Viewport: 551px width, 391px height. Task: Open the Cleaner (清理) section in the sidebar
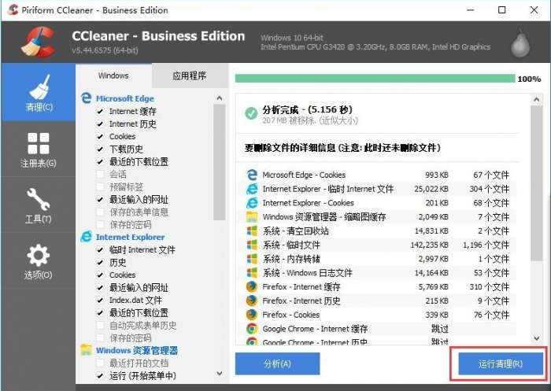click(x=39, y=93)
